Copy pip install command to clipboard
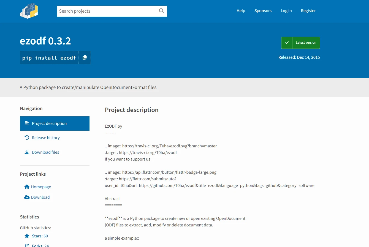Screen dimensions: 369x247 85,58
